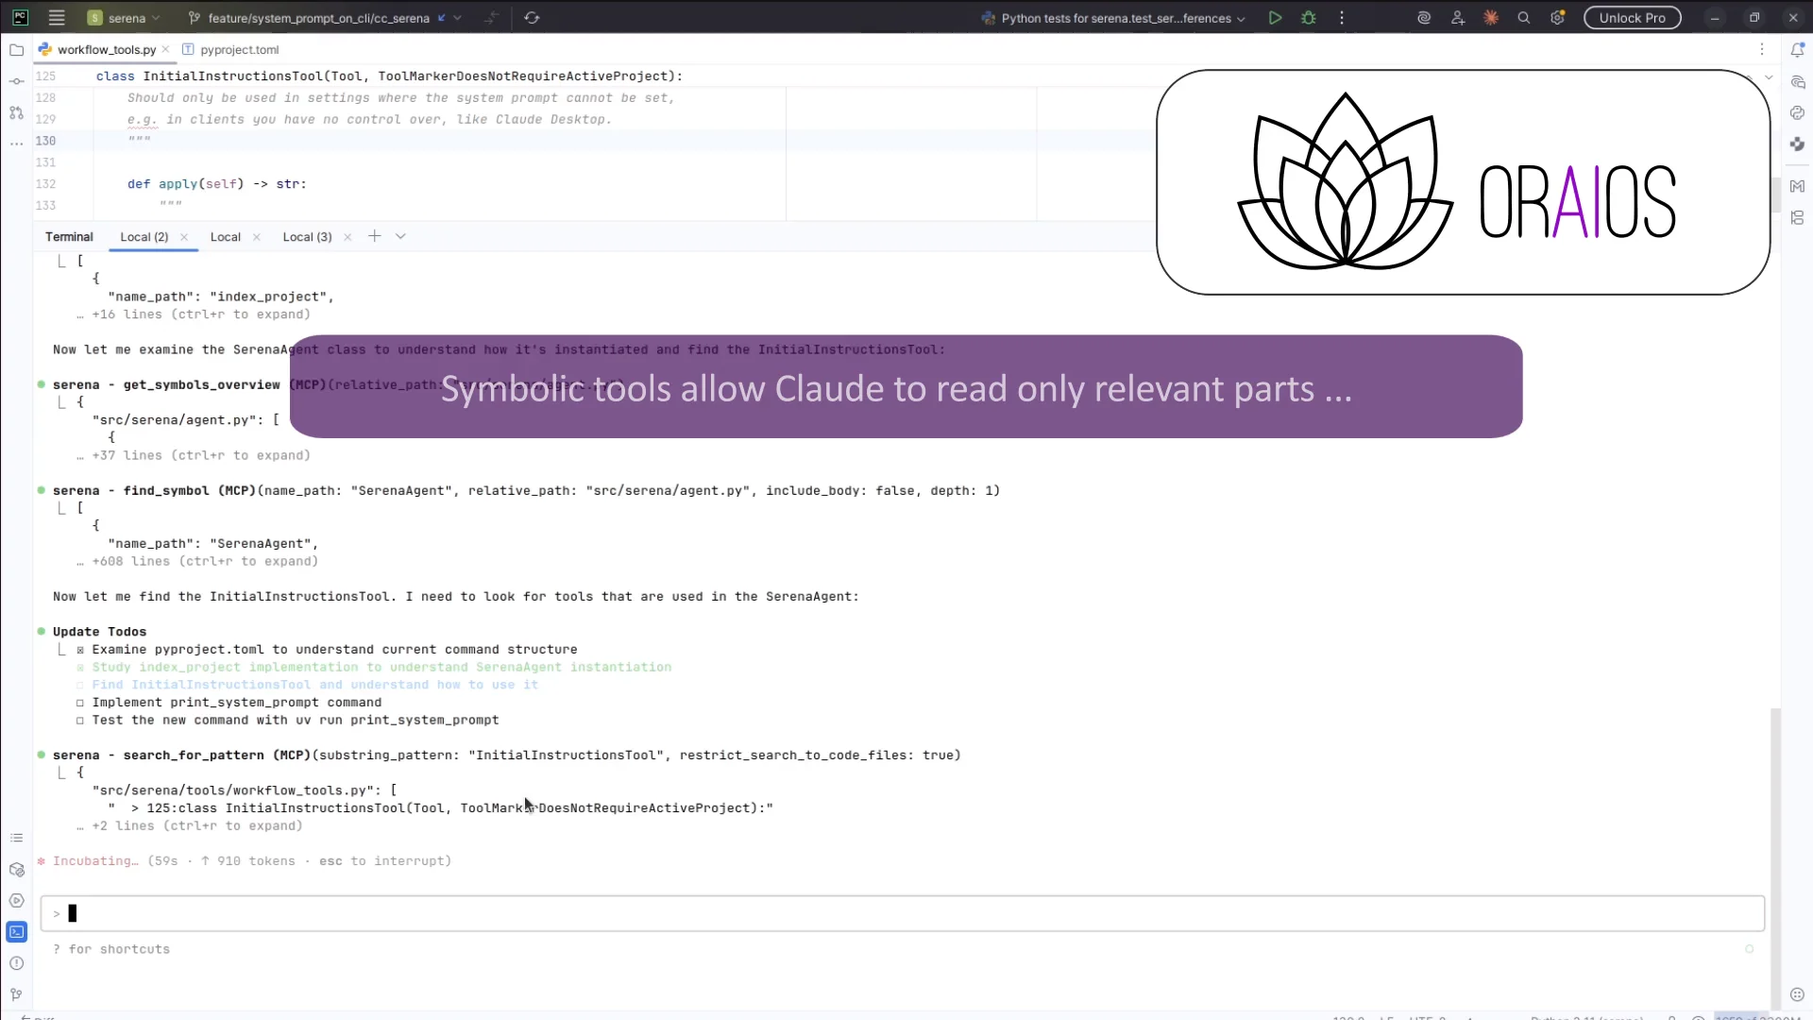Open the AI Assistant spiral icon
This screenshot has width=1813, height=1020.
pyautogui.click(x=1424, y=18)
